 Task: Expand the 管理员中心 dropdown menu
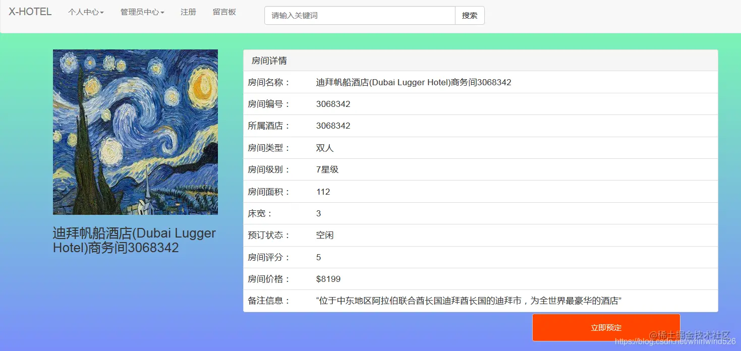point(142,12)
